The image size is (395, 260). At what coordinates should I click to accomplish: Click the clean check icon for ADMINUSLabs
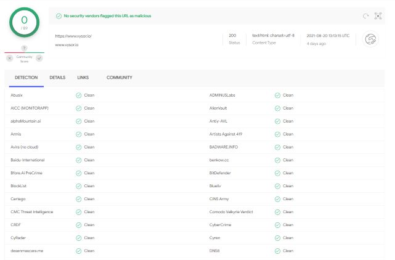coord(277,95)
